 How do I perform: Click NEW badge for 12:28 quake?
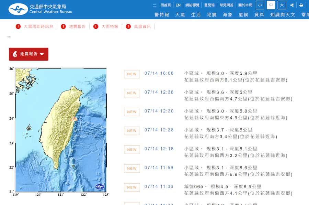(x=132, y=131)
